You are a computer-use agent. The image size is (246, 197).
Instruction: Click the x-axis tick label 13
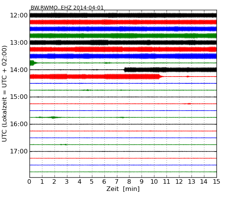(192, 182)
